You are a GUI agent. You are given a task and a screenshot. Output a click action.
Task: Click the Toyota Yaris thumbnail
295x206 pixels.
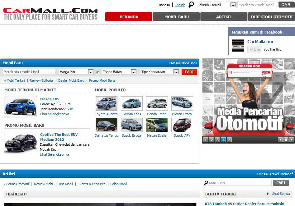click(x=132, y=103)
